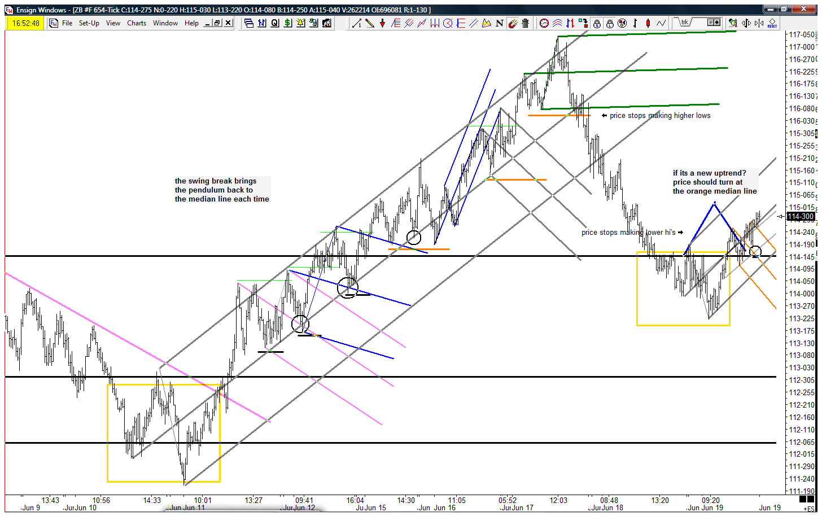Click the yellow clock time display

(26, 23)
